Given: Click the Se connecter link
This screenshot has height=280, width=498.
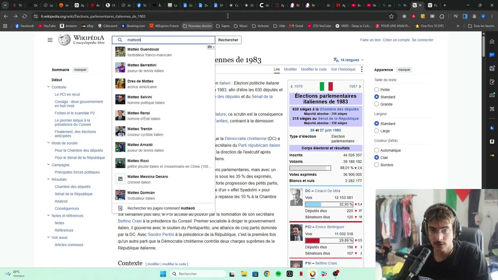Looking at the screenshot, I should tap(423, 40).
